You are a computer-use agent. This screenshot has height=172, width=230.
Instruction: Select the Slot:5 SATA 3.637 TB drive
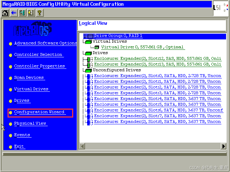[x=158, y=105]
